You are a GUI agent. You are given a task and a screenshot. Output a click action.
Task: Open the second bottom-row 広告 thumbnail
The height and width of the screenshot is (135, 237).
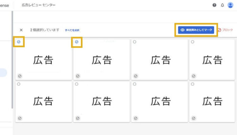click(x=102, y=102)
